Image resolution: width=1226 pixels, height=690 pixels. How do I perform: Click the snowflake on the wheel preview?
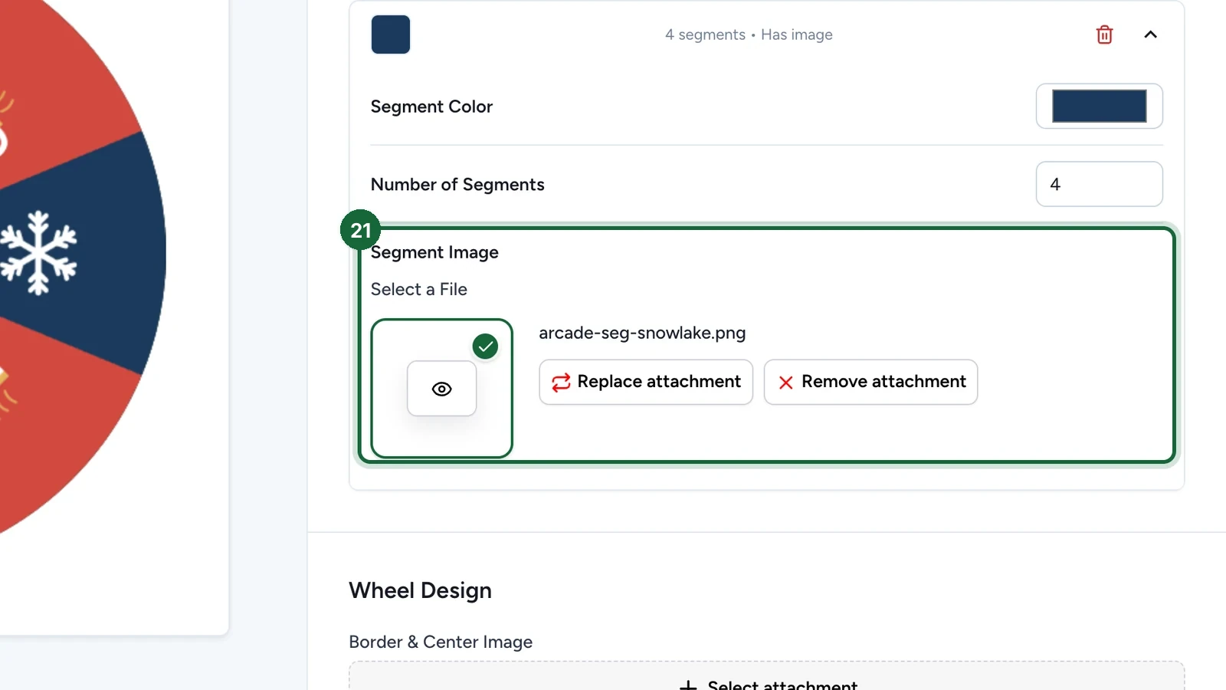[x=38, y=253]
